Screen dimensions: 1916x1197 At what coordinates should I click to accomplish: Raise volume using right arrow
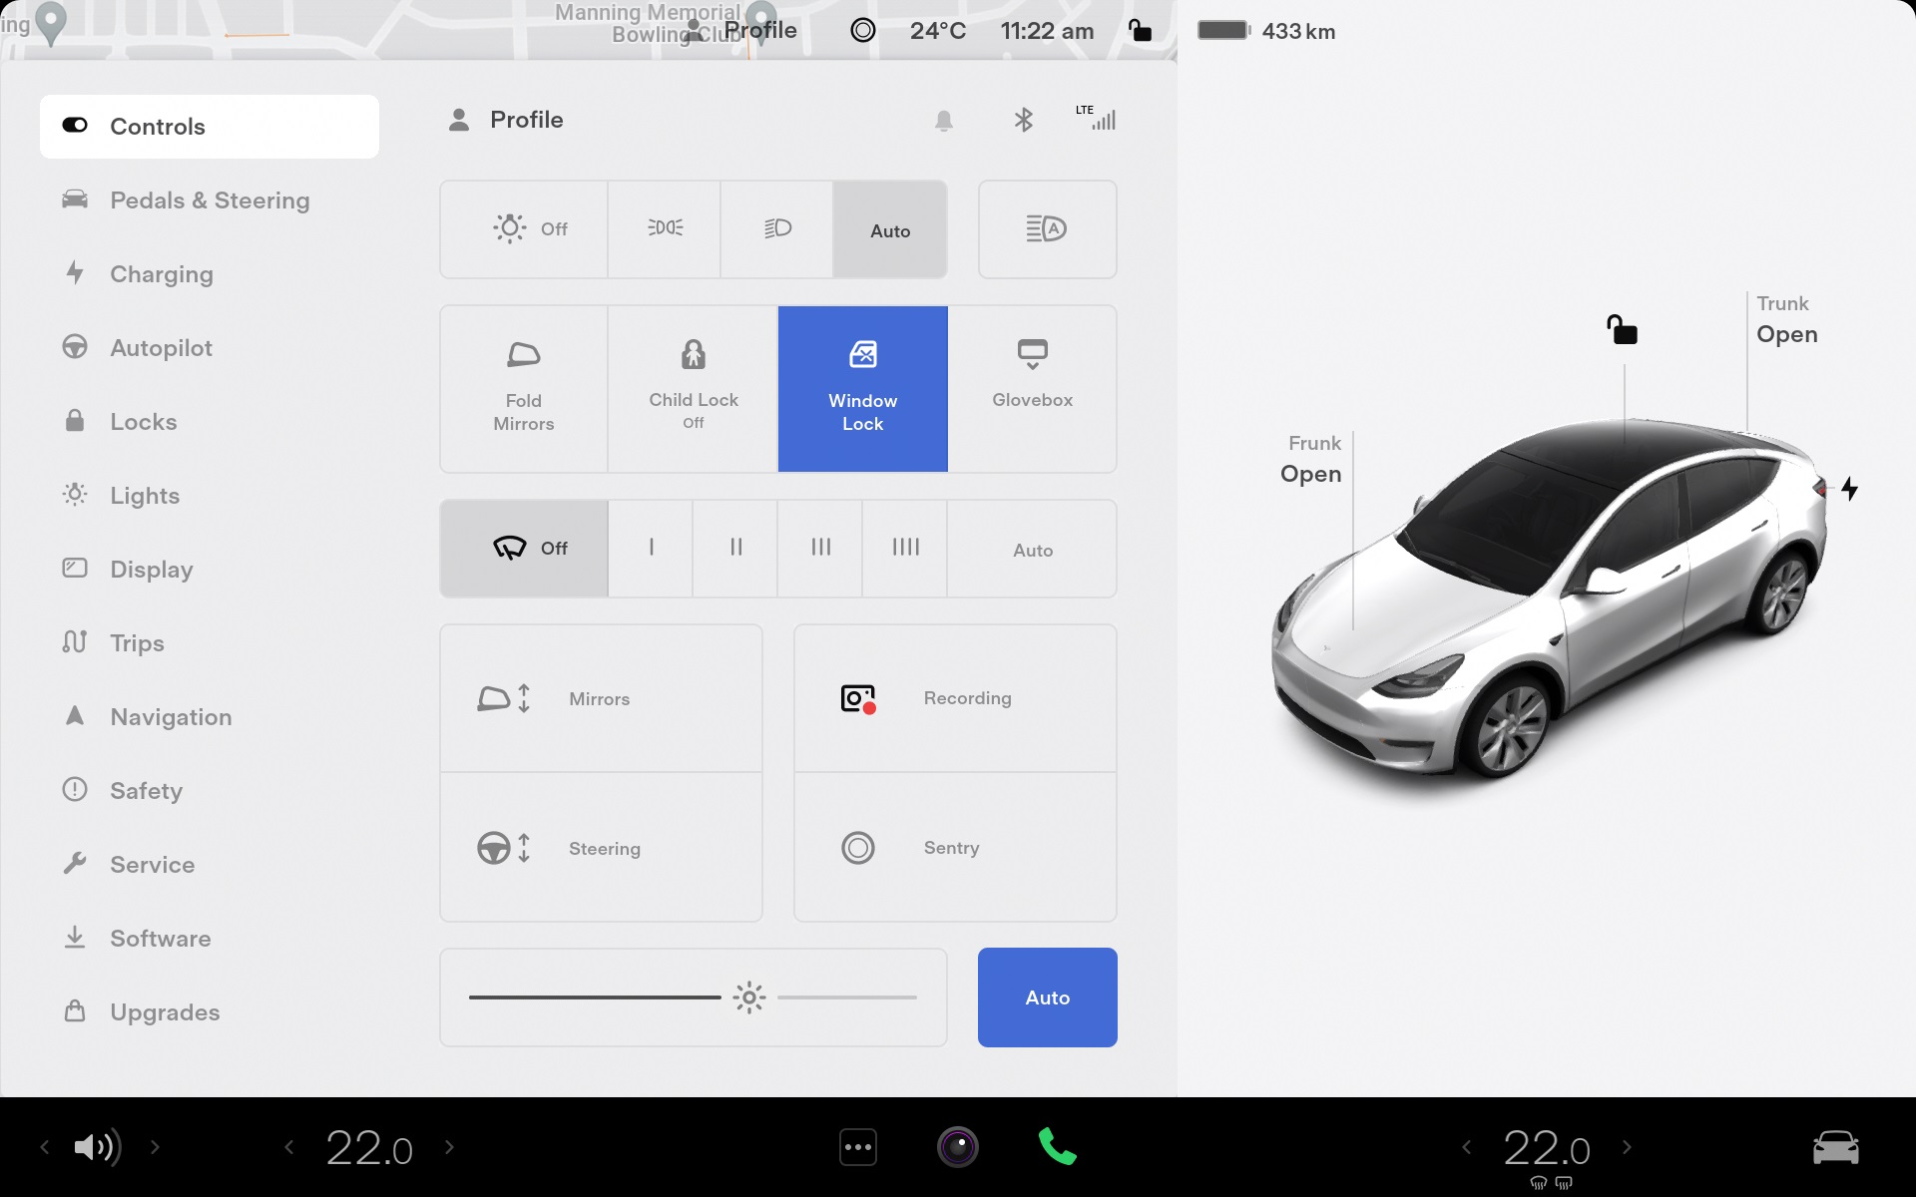[155, 1147]
